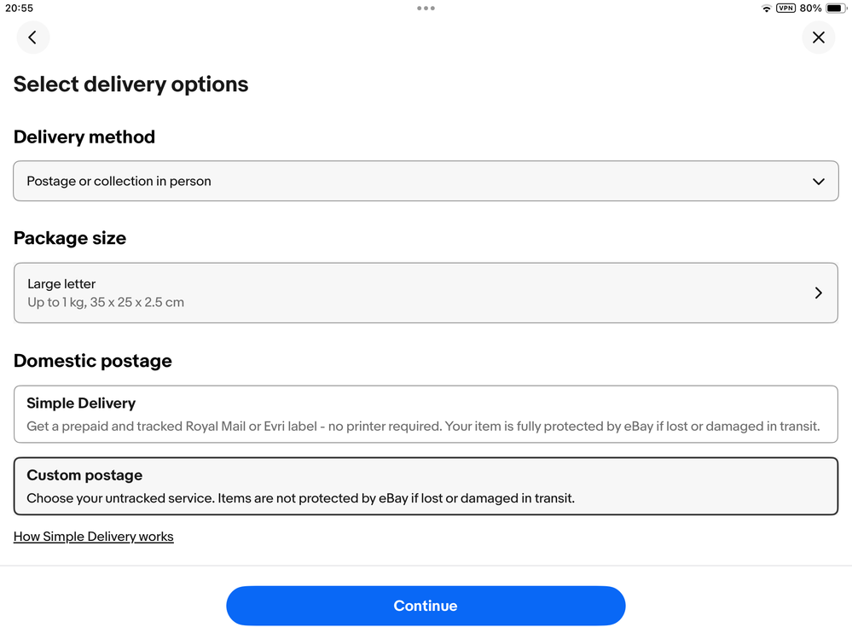The width and height of the screenshot is (852, 639).
Task: Select the Simple Delivery postage option
Action: [426, 414]
